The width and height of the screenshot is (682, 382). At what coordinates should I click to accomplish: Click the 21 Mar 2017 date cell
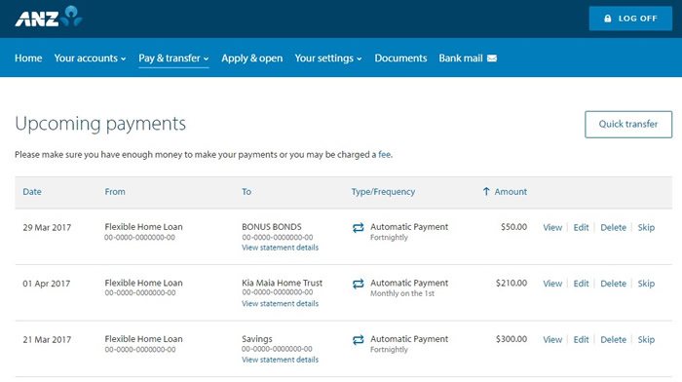coord(47,340)
